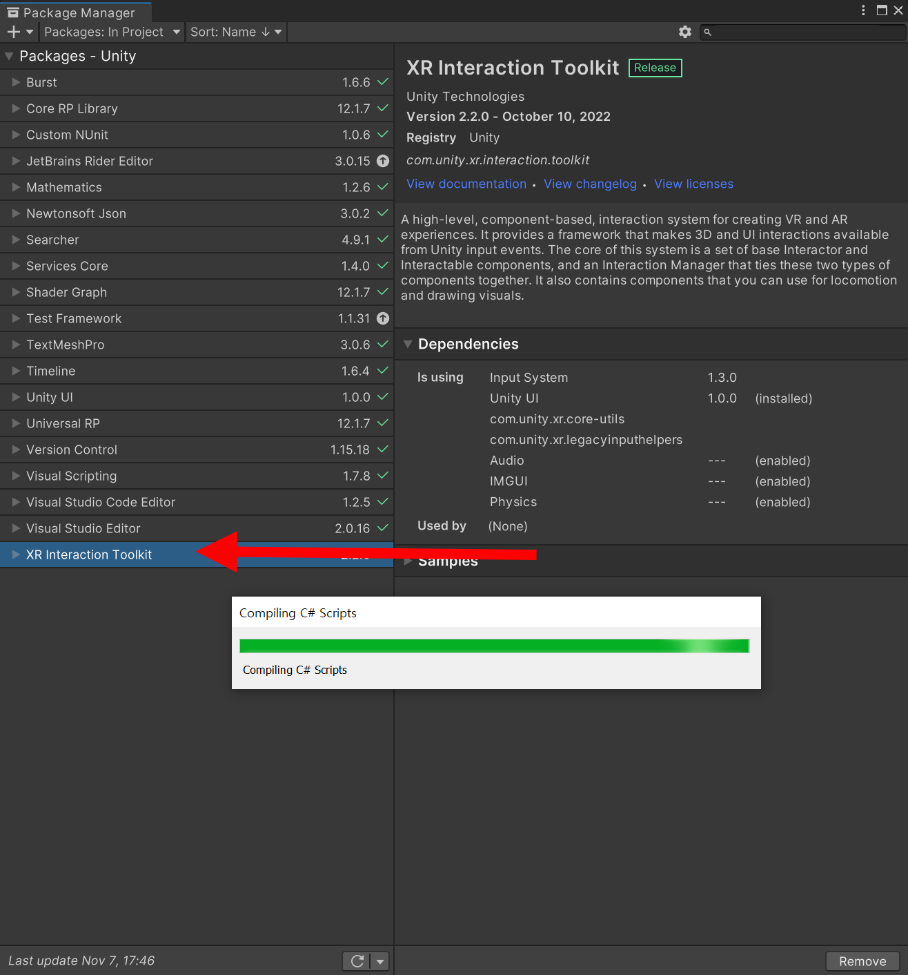The image size is (908, 975).
Task: Click the Physics dependency entry
Action: click(x=513, y=502)
